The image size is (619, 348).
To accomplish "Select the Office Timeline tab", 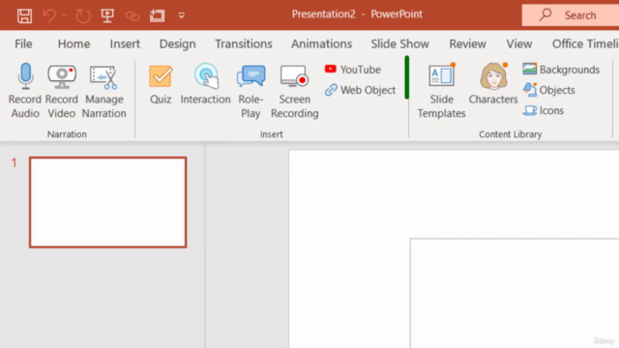I will [x=585, y=43].
